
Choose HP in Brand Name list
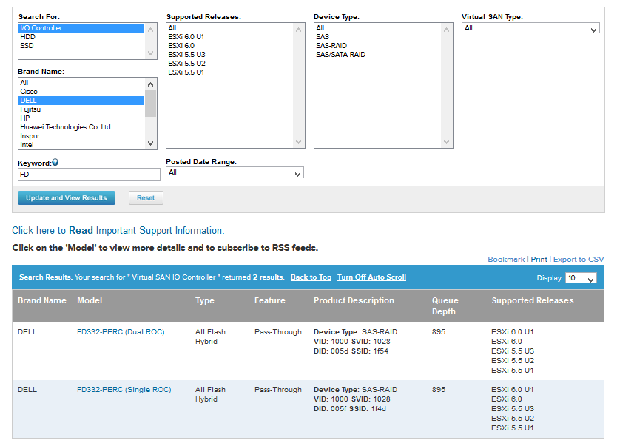81,118
